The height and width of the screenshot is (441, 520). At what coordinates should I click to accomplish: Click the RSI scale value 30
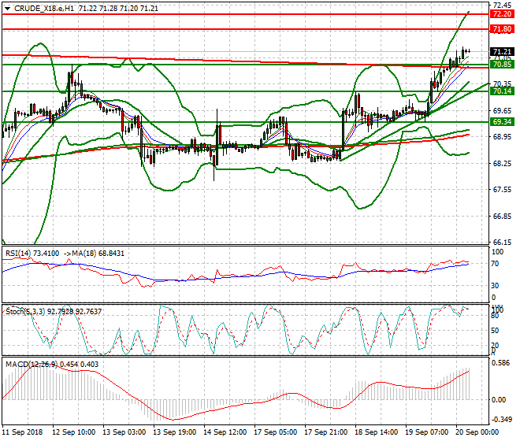coord(495,286)
